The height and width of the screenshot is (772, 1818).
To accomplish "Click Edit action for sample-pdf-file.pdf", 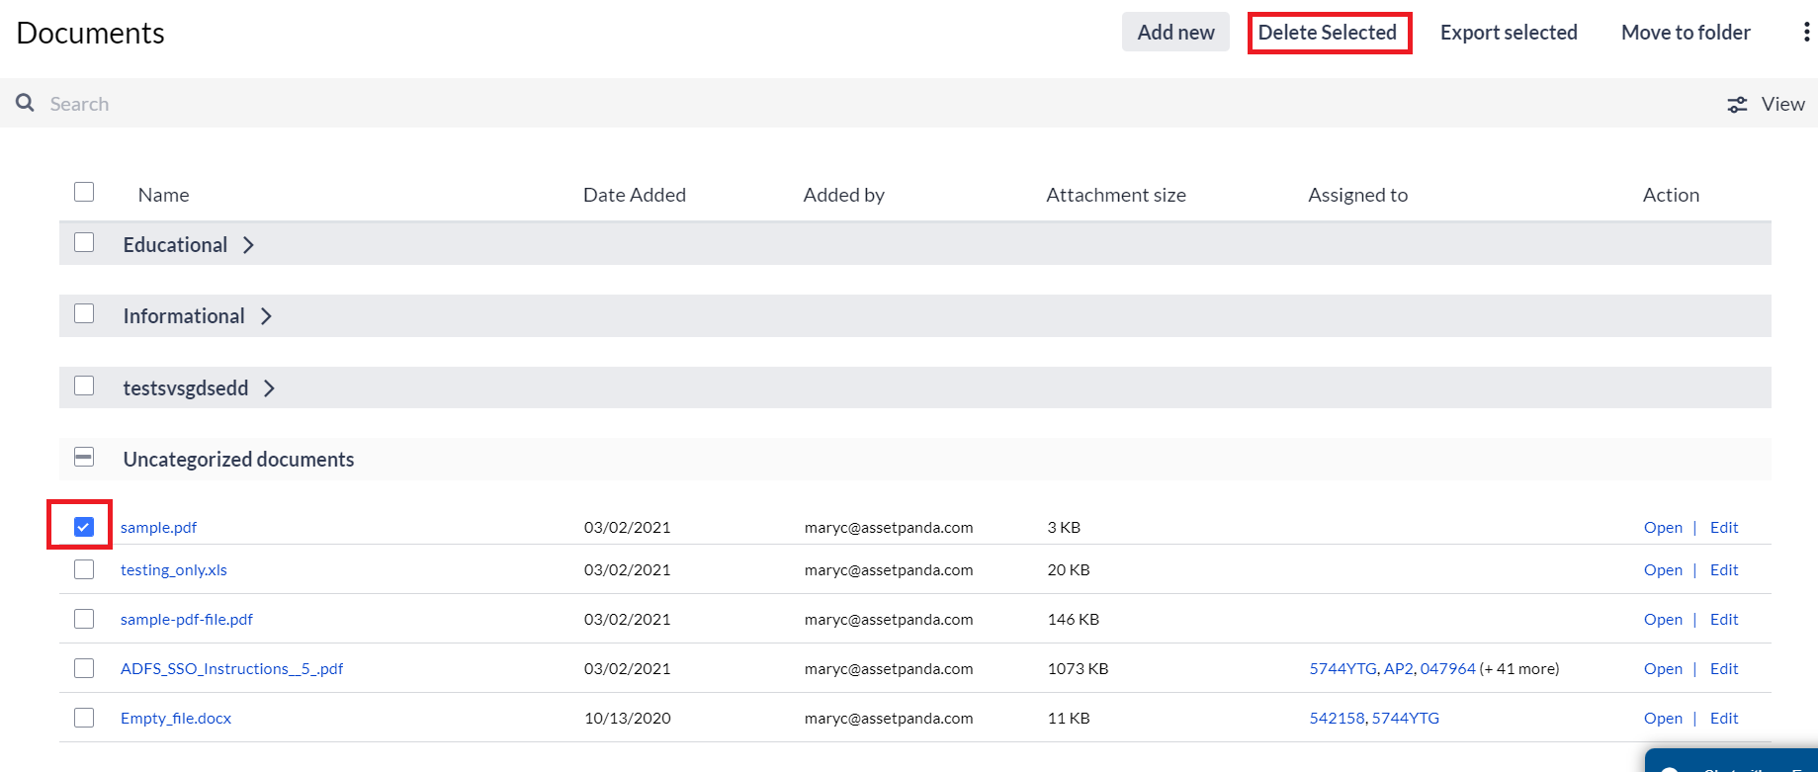I will click(1724, 619).
